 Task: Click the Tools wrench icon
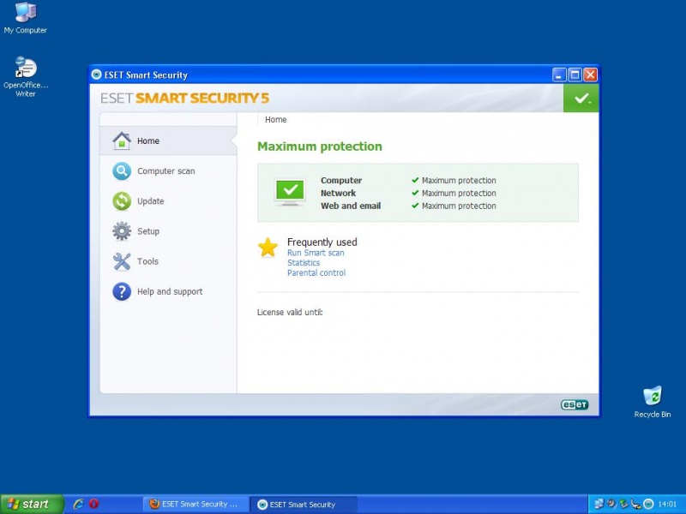point(122,262)
